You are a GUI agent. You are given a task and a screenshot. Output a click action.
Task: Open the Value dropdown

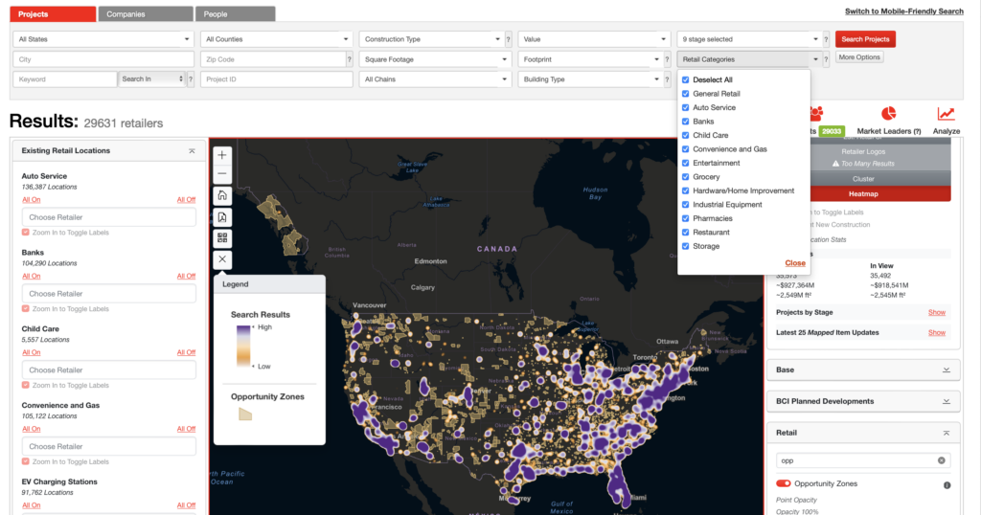tap(594, 39)
